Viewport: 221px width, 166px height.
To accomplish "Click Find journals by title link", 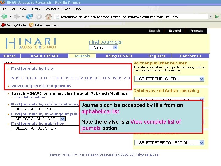I will pos(32,69).
